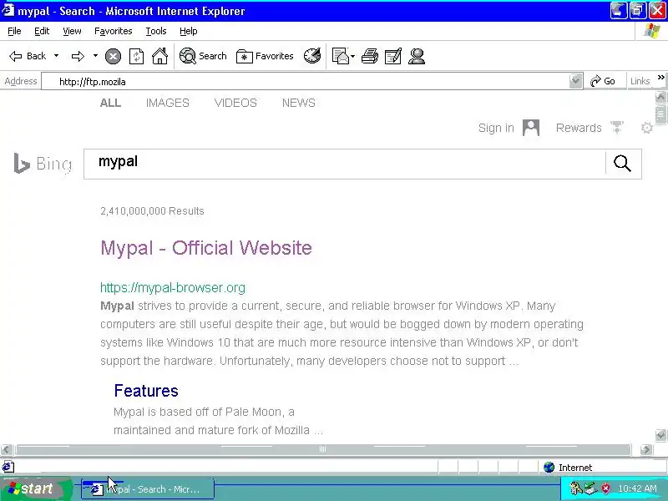
Task: Open the https://mypal-browser.org URL link
Action: (173, 287)
